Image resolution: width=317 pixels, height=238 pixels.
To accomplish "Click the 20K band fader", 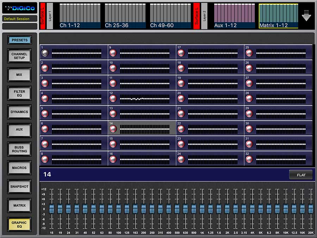I will [311, 209].
